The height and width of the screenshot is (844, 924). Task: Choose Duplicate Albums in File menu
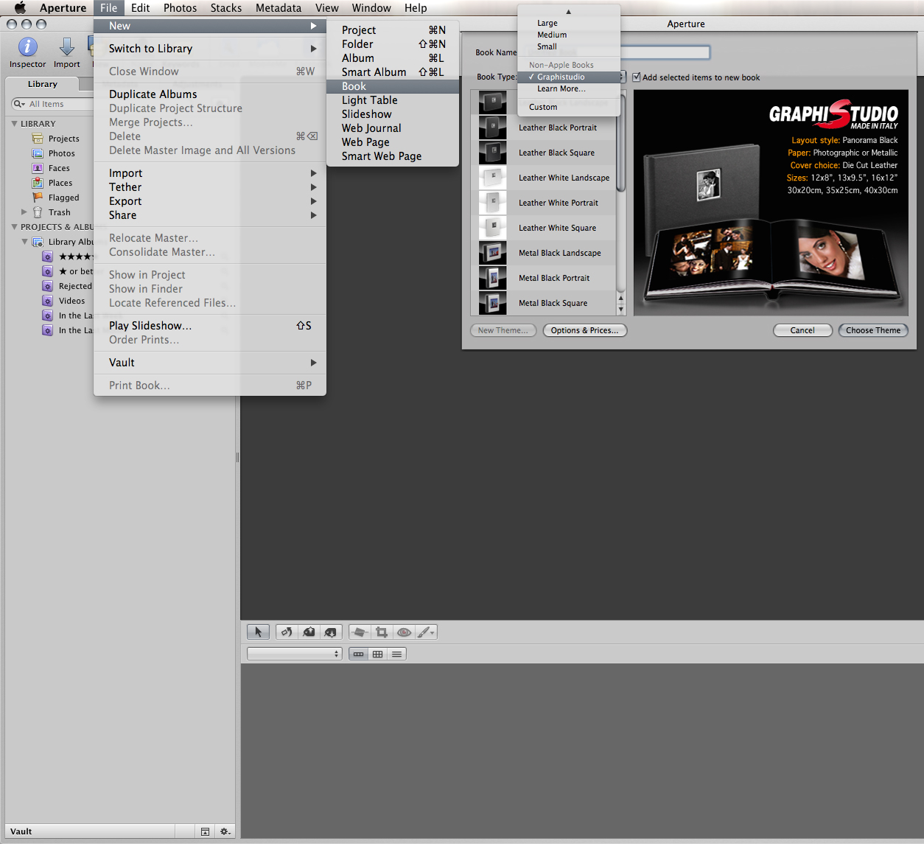click(210, 94)
